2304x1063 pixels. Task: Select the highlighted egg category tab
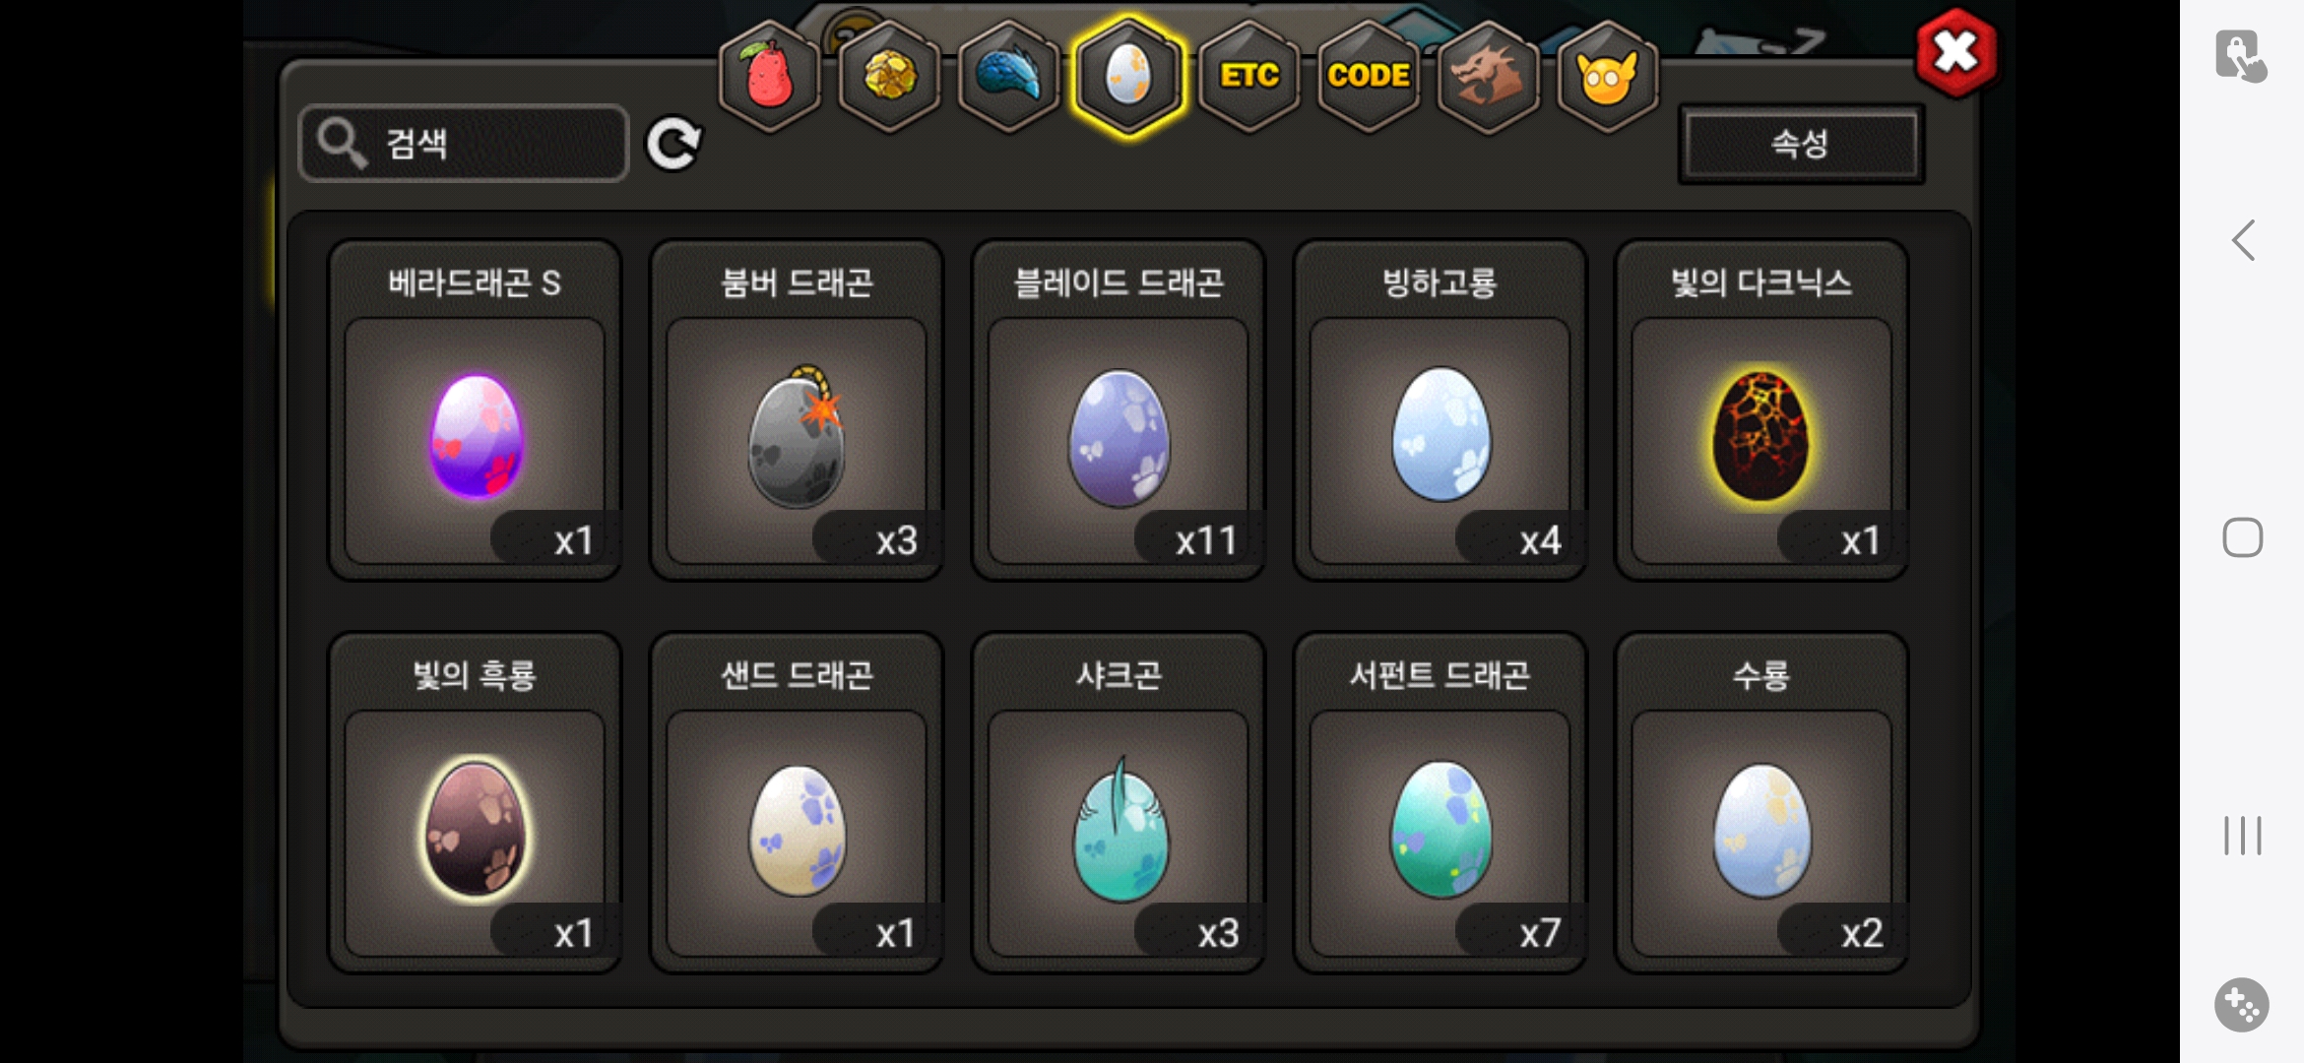point(1128,76)
